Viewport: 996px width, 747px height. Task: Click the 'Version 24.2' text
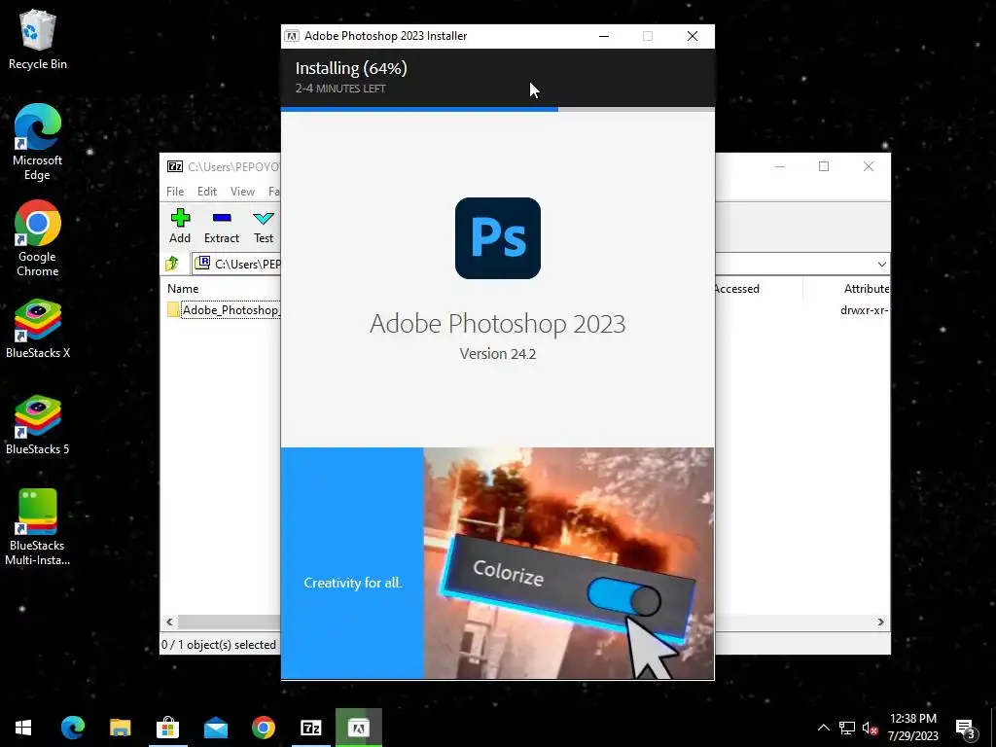(497, 354)
